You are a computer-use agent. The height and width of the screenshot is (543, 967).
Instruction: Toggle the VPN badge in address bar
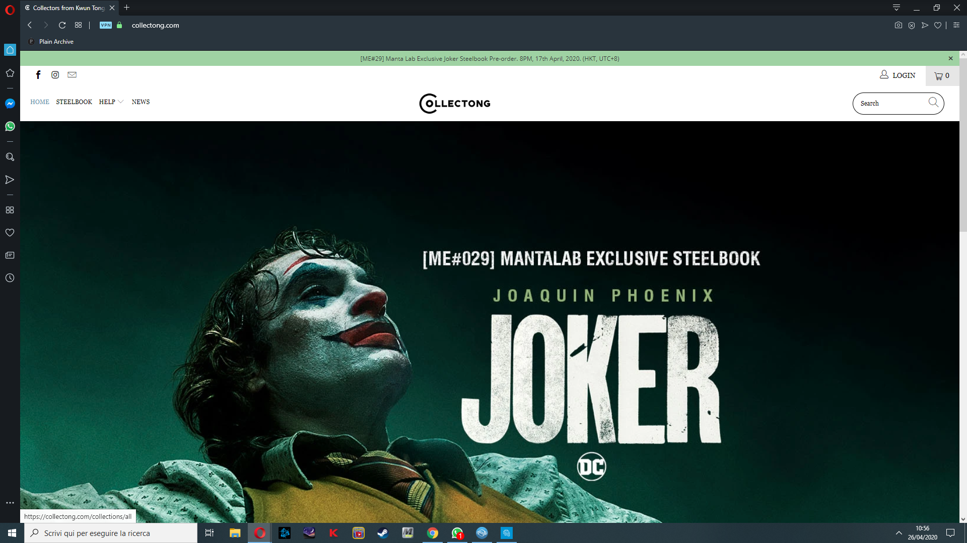tap(106, 25)
